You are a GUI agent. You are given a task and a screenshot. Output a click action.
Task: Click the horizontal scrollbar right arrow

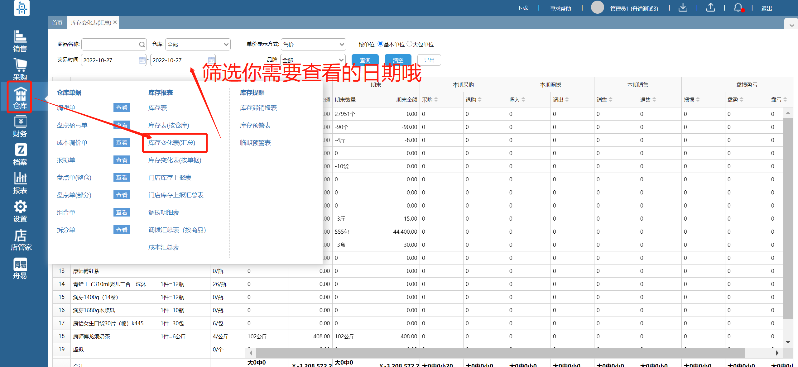(777, 353)
